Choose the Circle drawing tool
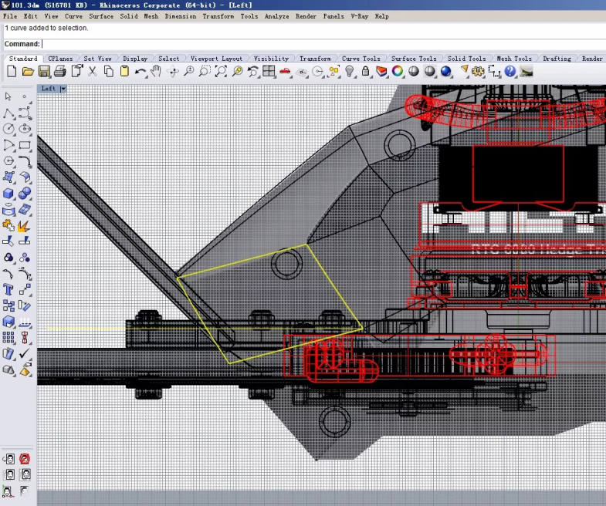The height and width of the screenshot is (506, 606). coord(8,129)
